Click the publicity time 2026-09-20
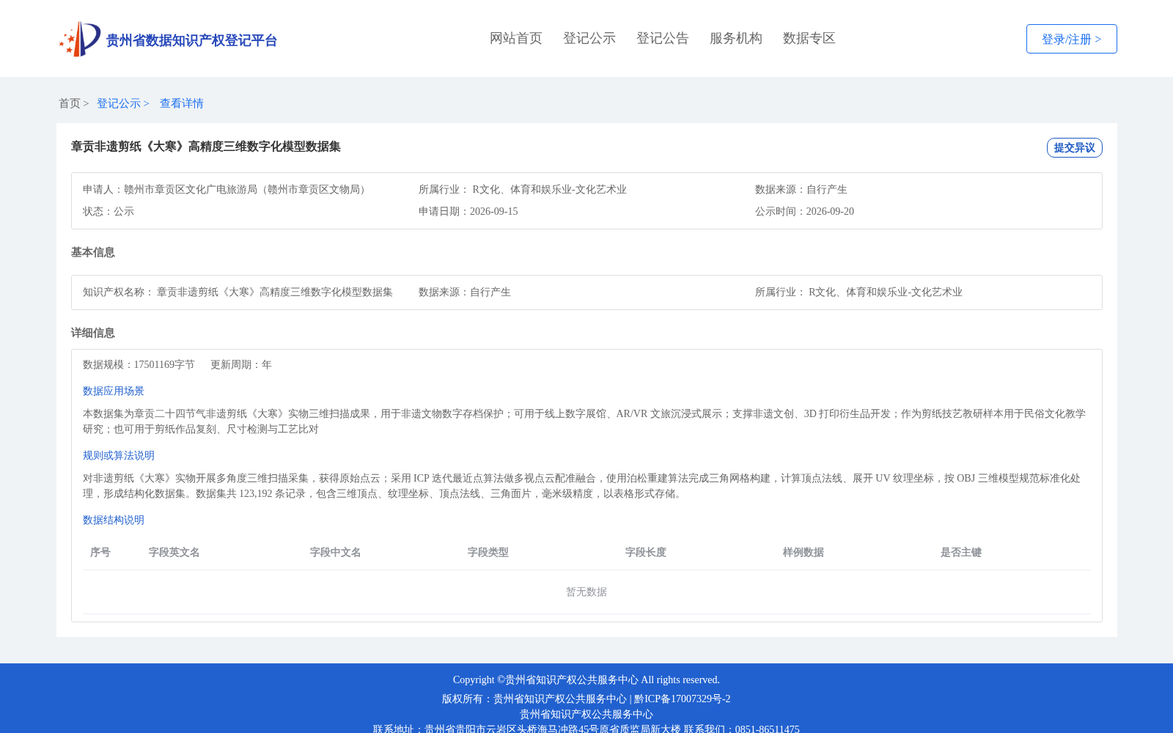 coord(830,211)
